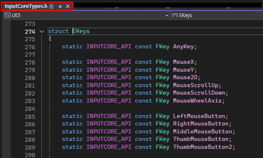Click the Mouse2D identifier
The width and height of the screenshot is (263, 158).
185,78
